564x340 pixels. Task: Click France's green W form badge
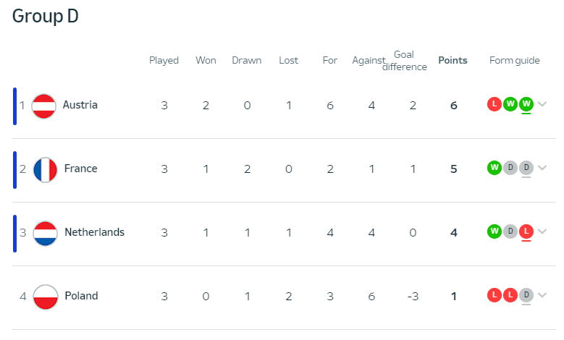pyautogui.click(x=494, y=168)
